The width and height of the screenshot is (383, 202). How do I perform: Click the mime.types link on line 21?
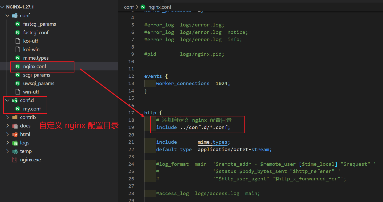click(212, 142)
